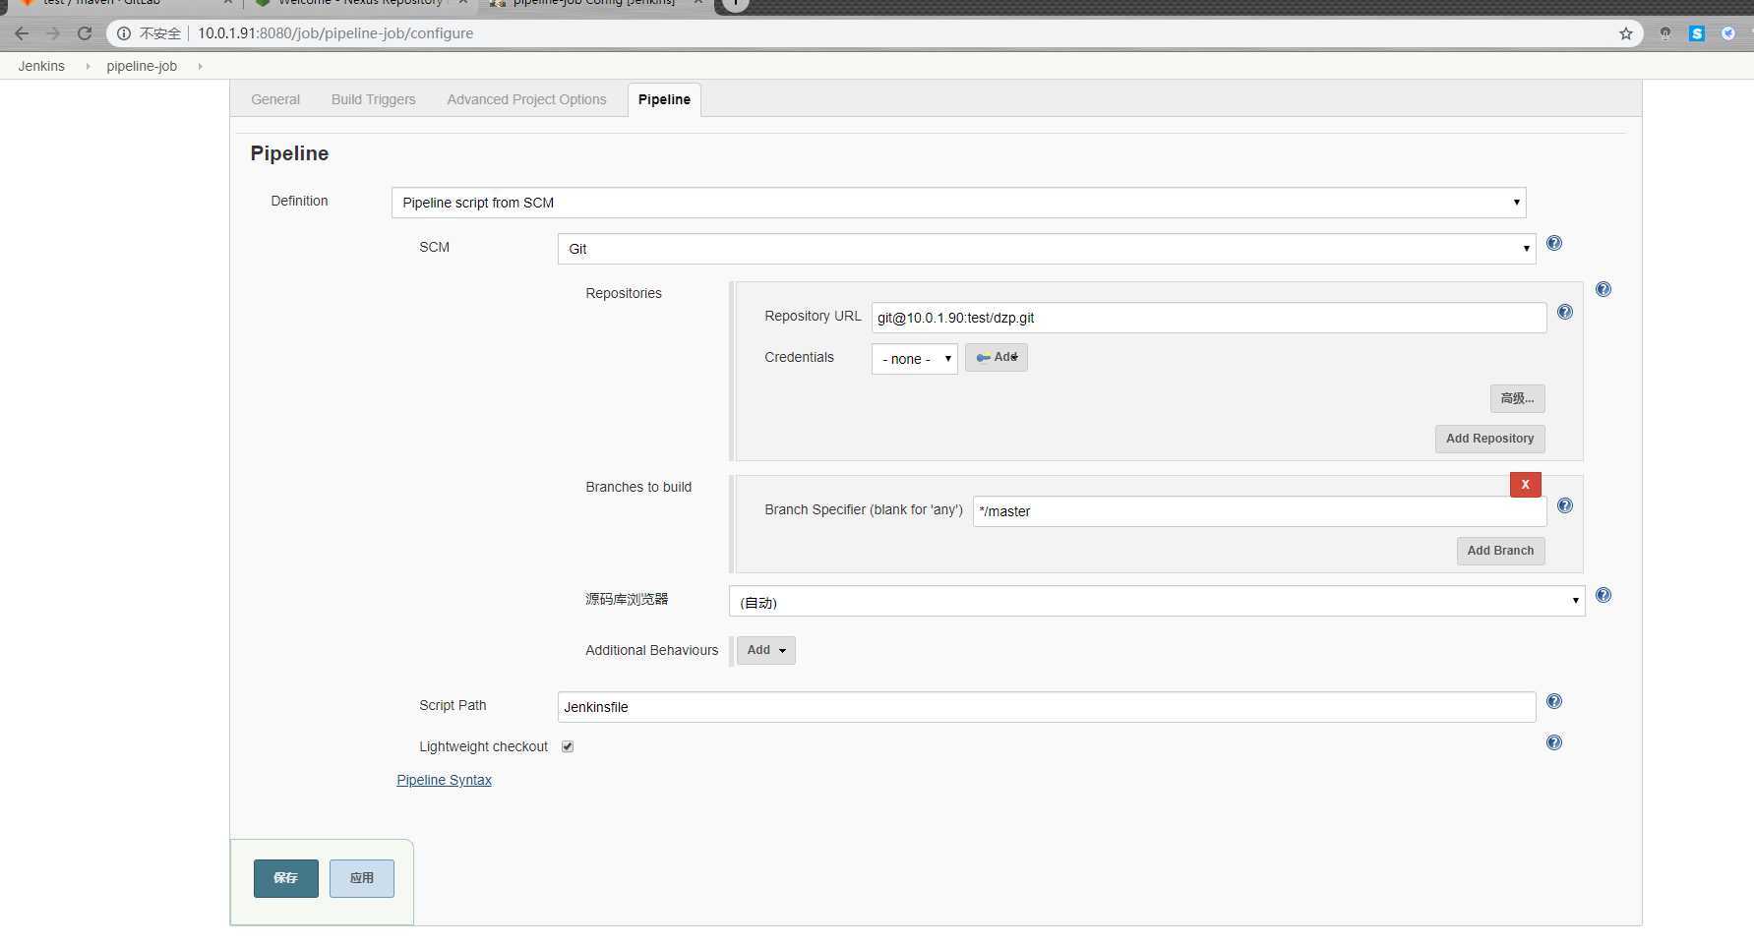Click the Add Repository button

tap(1490, 439)
